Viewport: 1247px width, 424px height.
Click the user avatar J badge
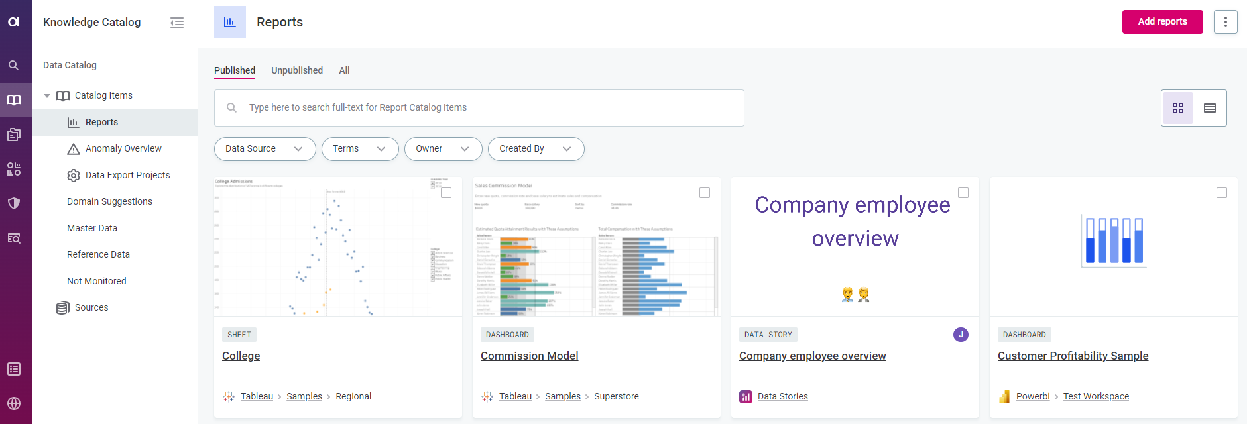[x=961, y=335]
